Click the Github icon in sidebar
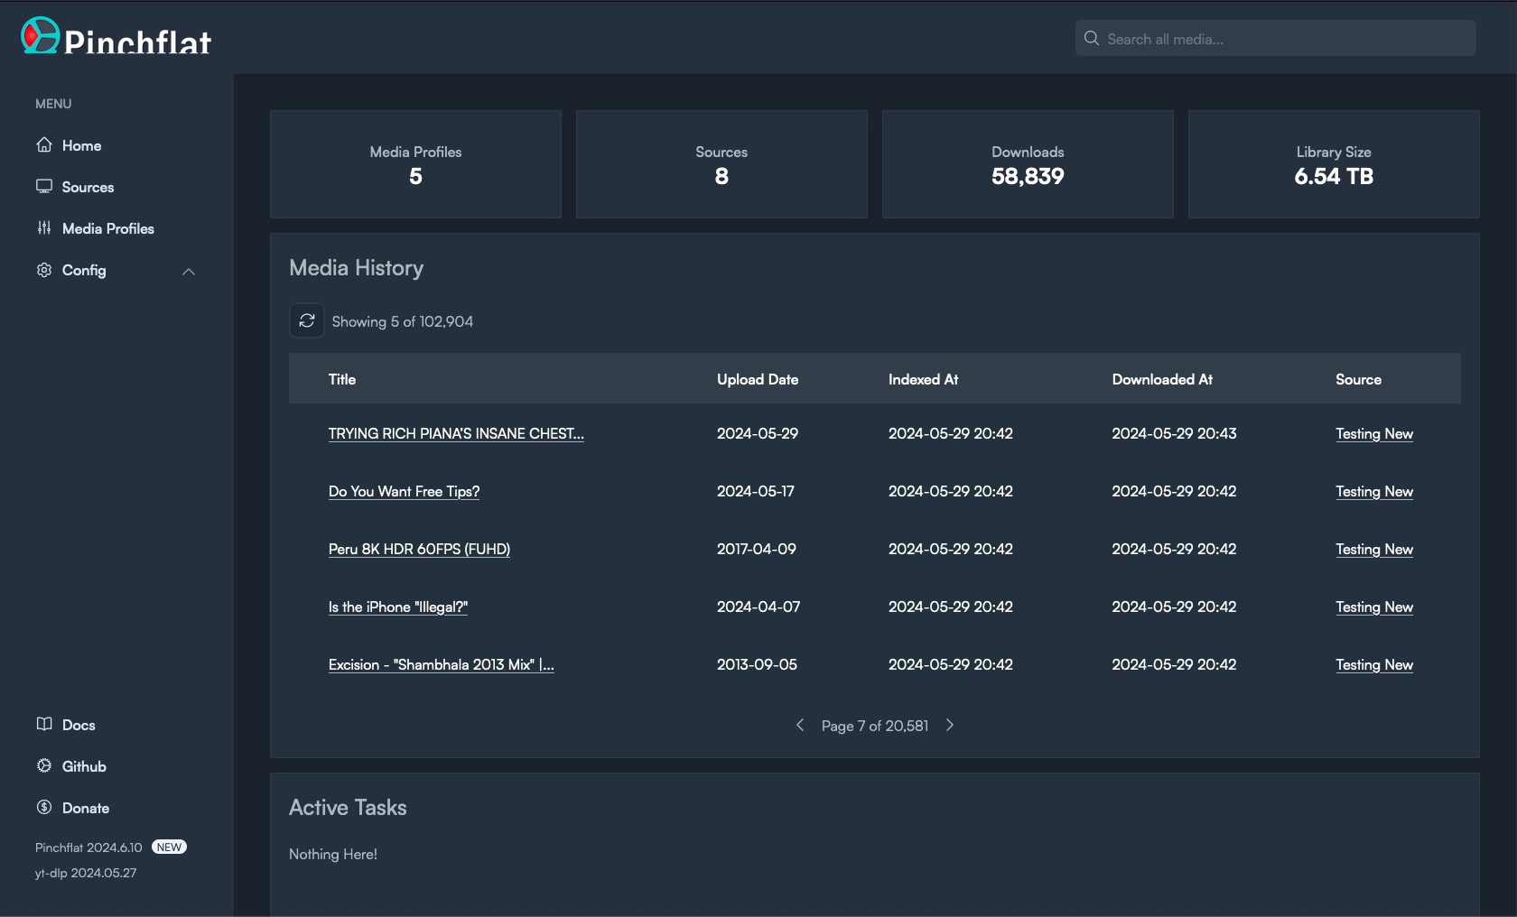This screenshot has height=917, width=1517. coord(43,765)
